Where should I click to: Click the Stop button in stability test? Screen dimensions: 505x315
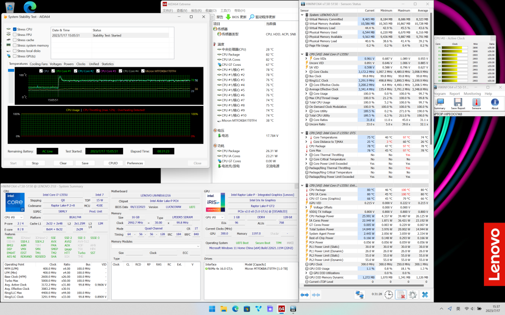[35, 163]
